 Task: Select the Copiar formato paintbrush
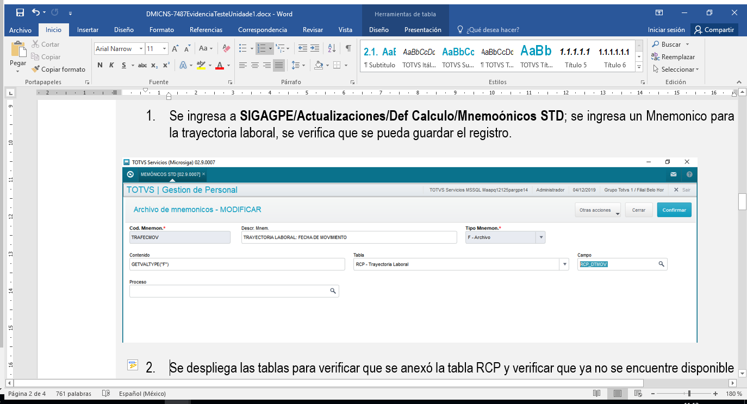58,70
